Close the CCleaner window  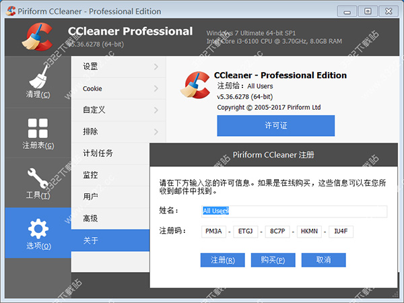click(389, 11)
